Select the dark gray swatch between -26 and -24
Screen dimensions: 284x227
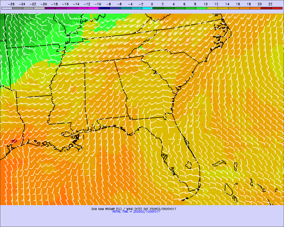point(18,8)
